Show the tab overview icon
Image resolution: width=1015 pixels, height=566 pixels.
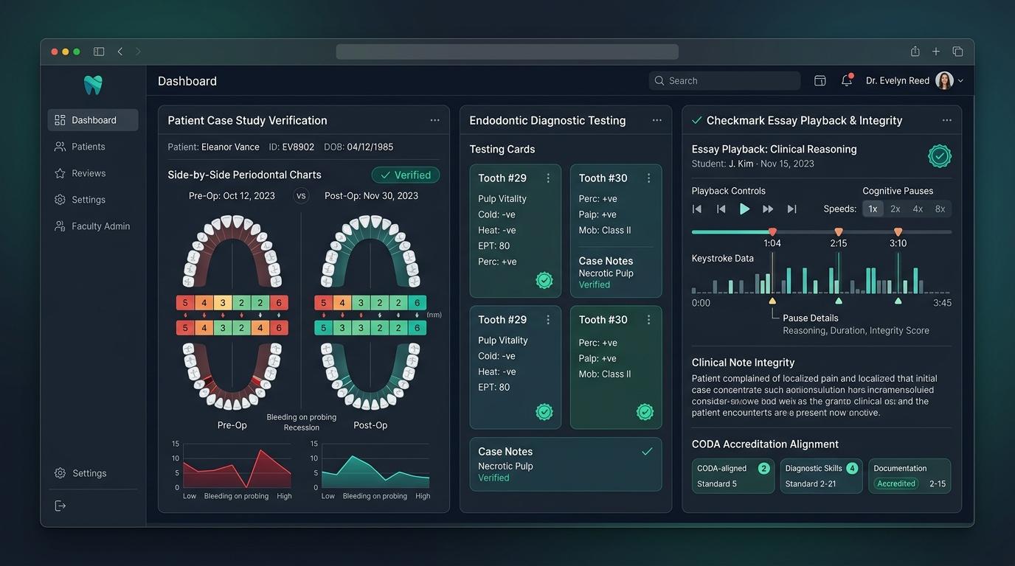coord(957,52)
